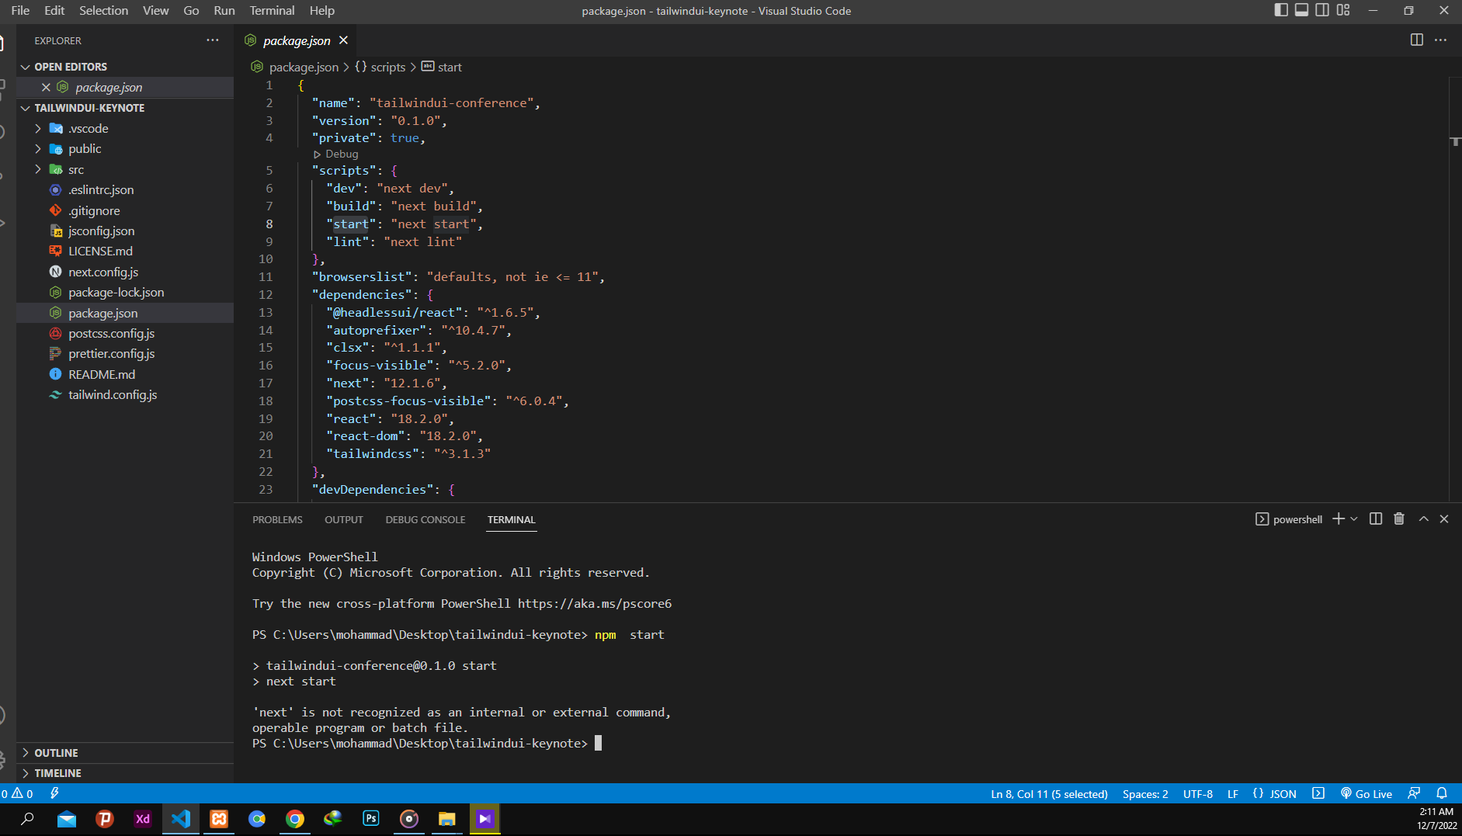Split the terminal

click(1376, 519)
